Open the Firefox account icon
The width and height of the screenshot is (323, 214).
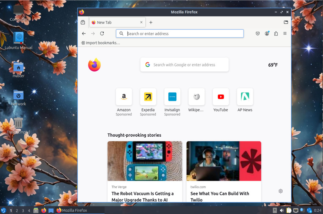[266, 33]
